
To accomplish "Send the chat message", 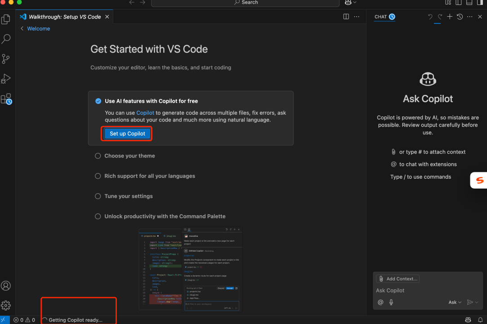I will pos(470,302).
